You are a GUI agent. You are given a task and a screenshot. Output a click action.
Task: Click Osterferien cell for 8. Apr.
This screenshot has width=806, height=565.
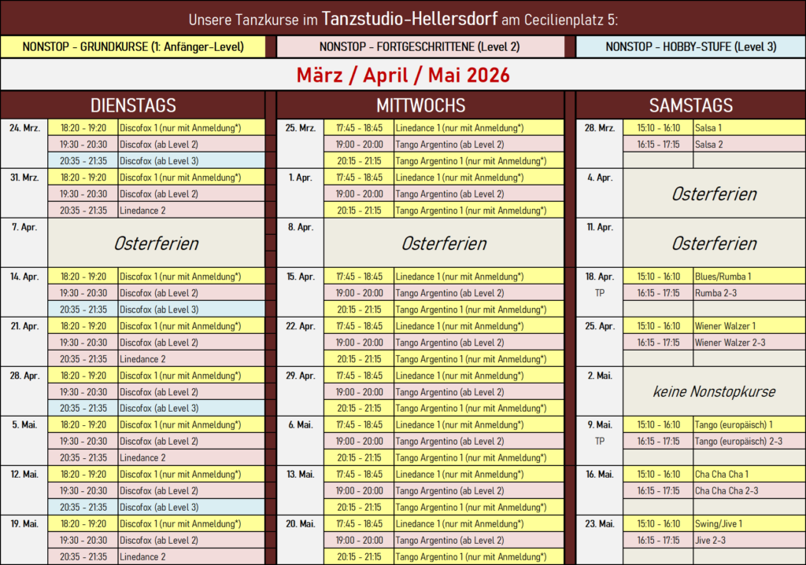444,244
